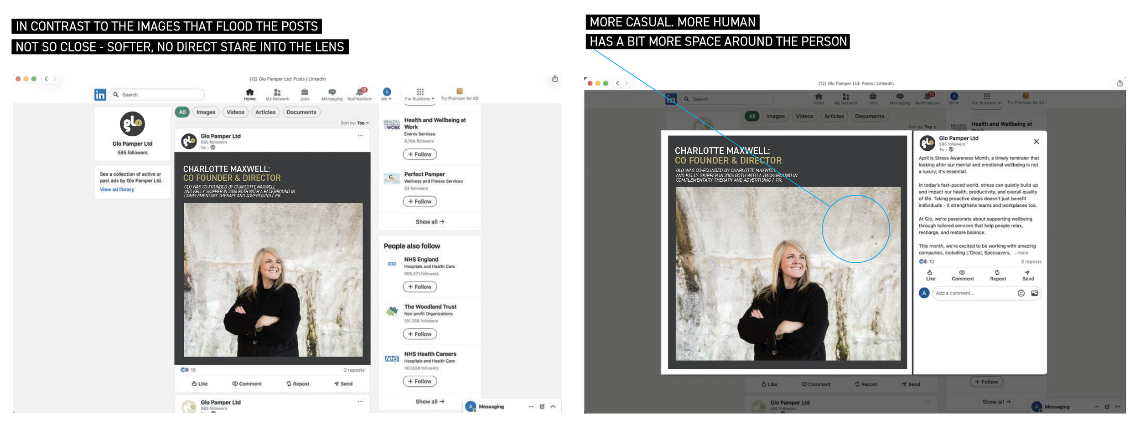Image resolution: width=1140 pixels, height=429 pixels.
Task: Click browser share icon in undimmed window
Action: coord(555,79)
